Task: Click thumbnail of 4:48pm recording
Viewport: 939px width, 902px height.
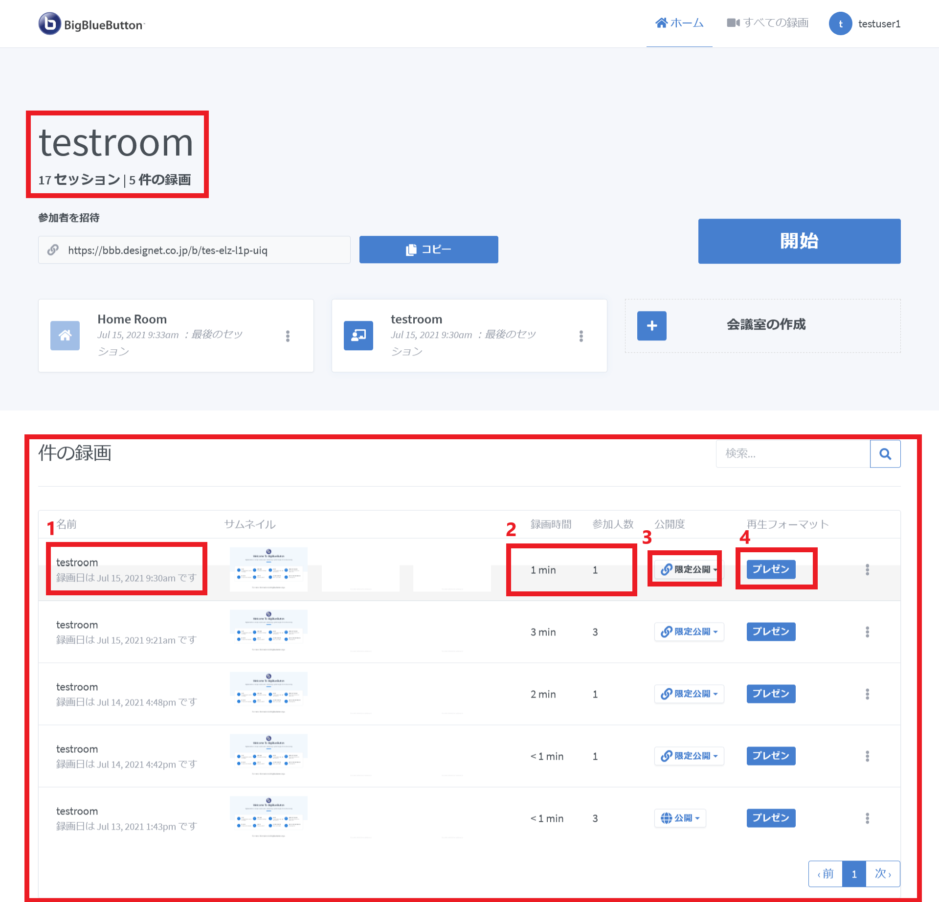Action: pos(268,694)
